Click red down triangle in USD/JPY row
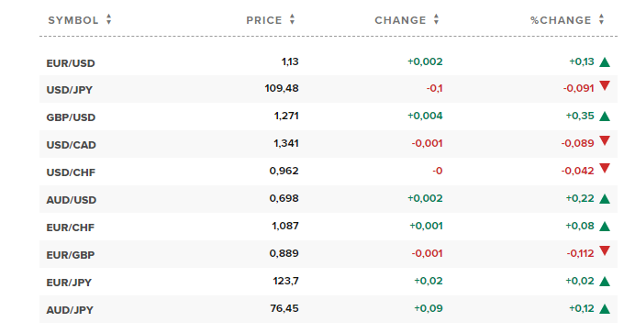 pos(605,86)
